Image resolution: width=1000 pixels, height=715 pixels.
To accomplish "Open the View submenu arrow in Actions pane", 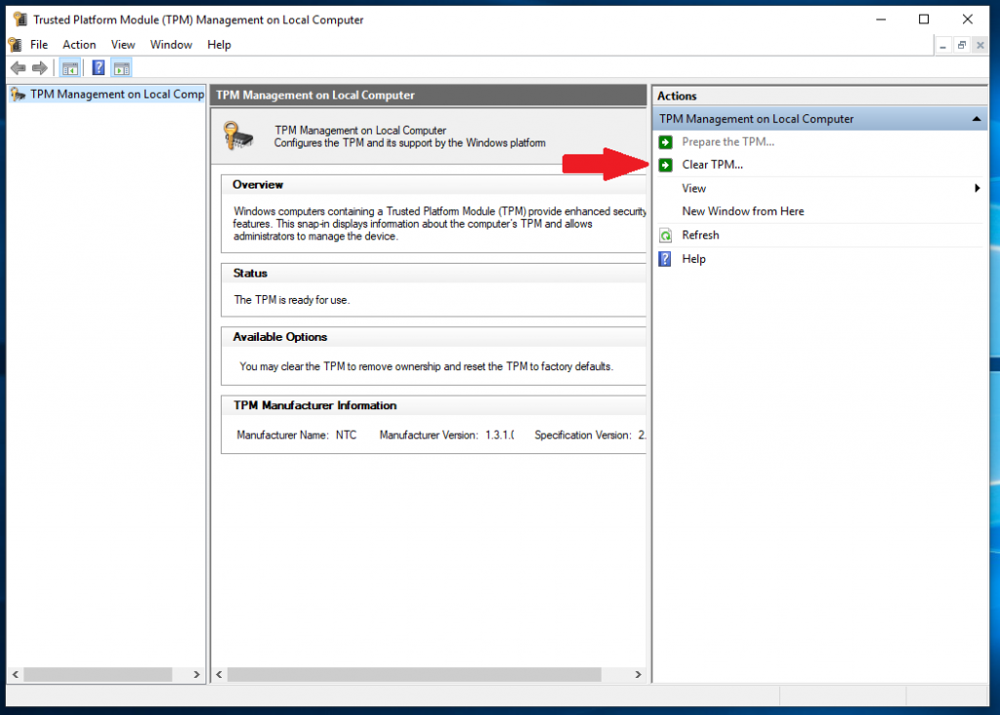I will [977, 189].
